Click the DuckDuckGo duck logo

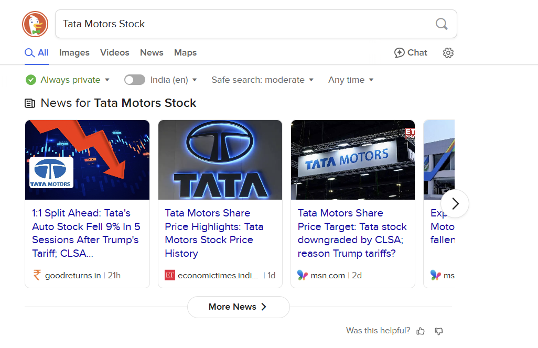[35, 24]
